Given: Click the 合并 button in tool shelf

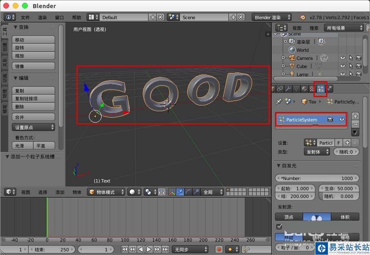Looking at the screenshot, I should click(34, 117).
